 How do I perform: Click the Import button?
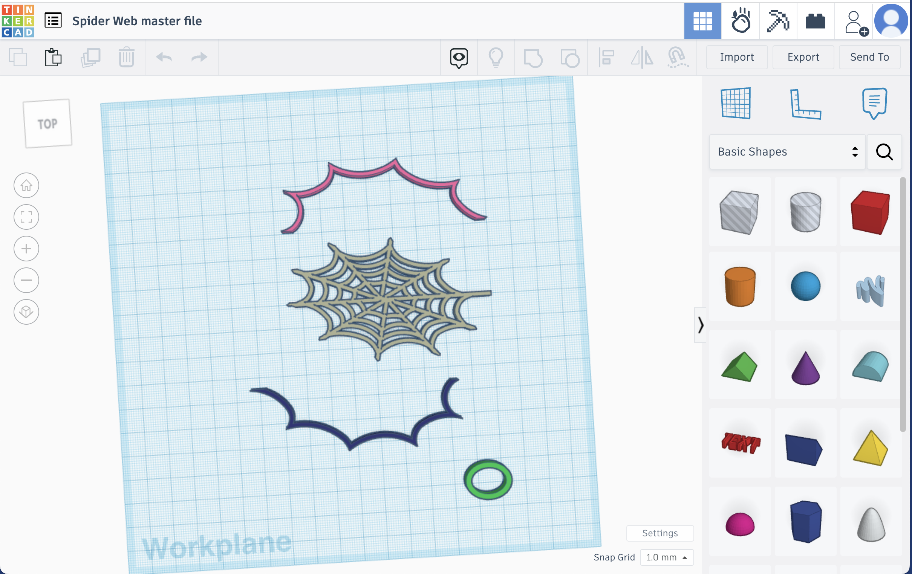(x=737, y=57)
